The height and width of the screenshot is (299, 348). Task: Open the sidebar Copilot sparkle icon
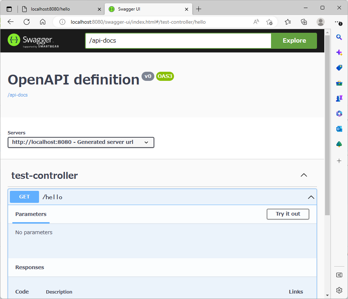339,52
